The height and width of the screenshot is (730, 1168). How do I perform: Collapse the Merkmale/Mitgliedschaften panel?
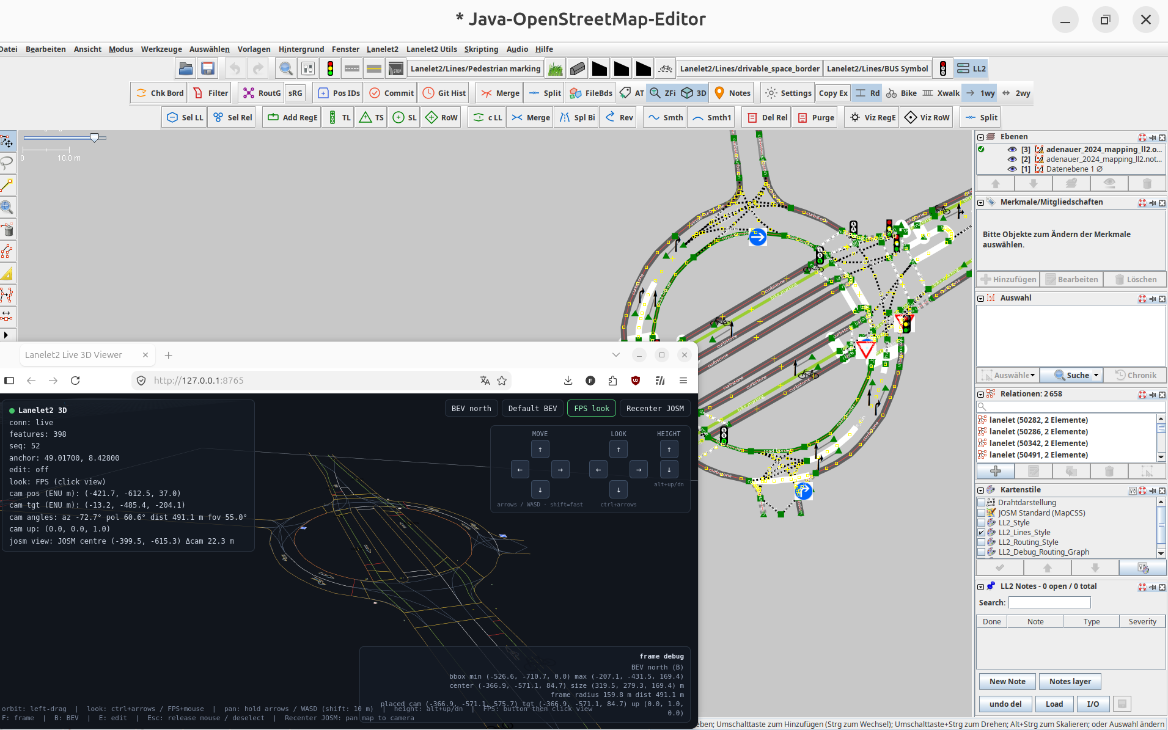[980, 202]
